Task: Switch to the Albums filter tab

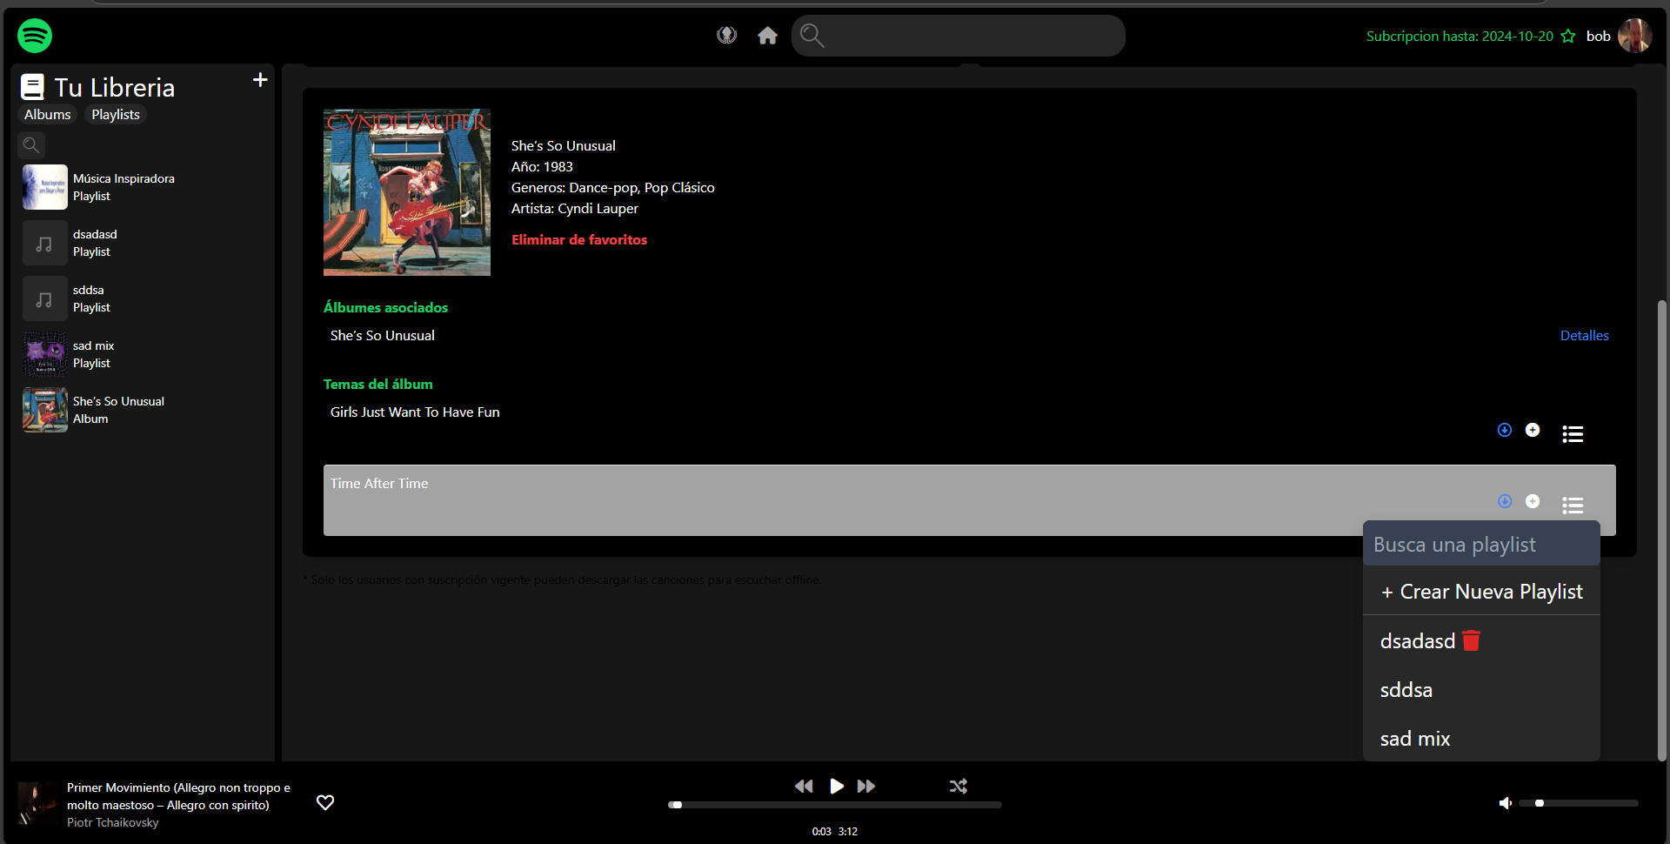Action: [x=48, y=115]
